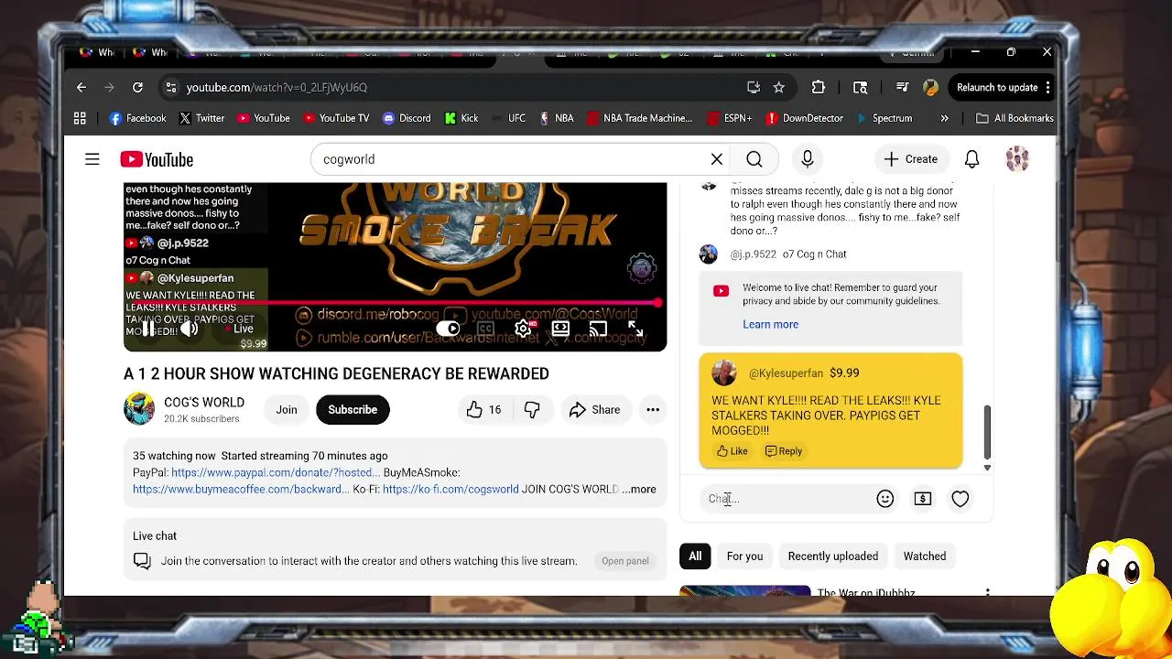This screenshot has width=1172, height=659.
Task: Open the ESPN+ bookmark
Action: click(x=729, y=118)
